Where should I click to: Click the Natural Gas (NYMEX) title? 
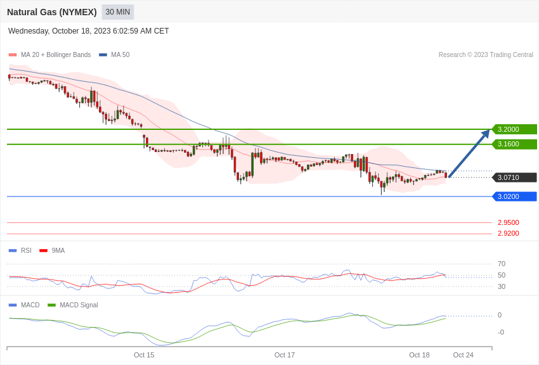[52, 12]
